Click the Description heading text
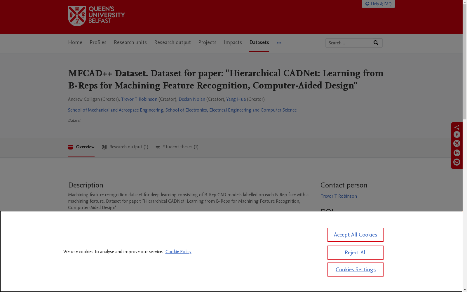The width and height of the screenshot is (467, 292). coord(86,185)
